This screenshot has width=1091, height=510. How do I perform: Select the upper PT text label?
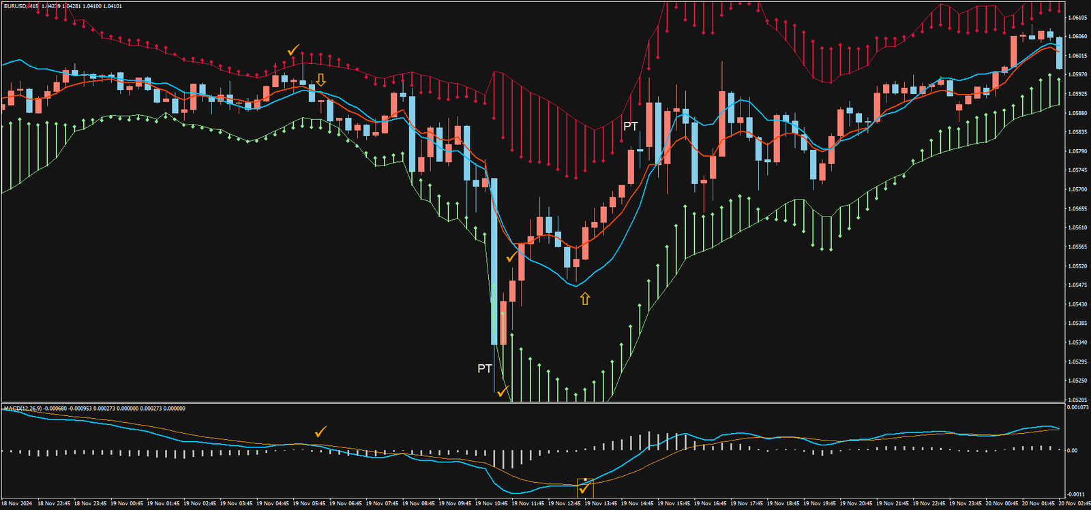(x=630, y=126)
